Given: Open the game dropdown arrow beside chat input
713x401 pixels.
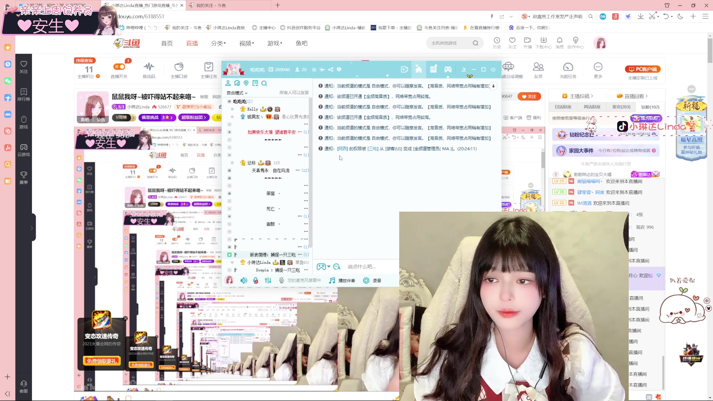Looking at the screenshot, I should [329, 267].
